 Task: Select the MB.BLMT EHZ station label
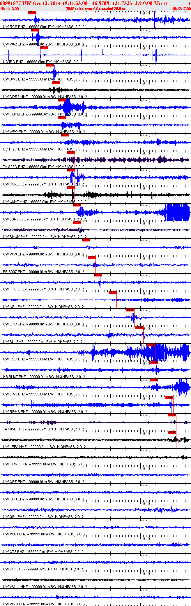click(x=15, y=377)
